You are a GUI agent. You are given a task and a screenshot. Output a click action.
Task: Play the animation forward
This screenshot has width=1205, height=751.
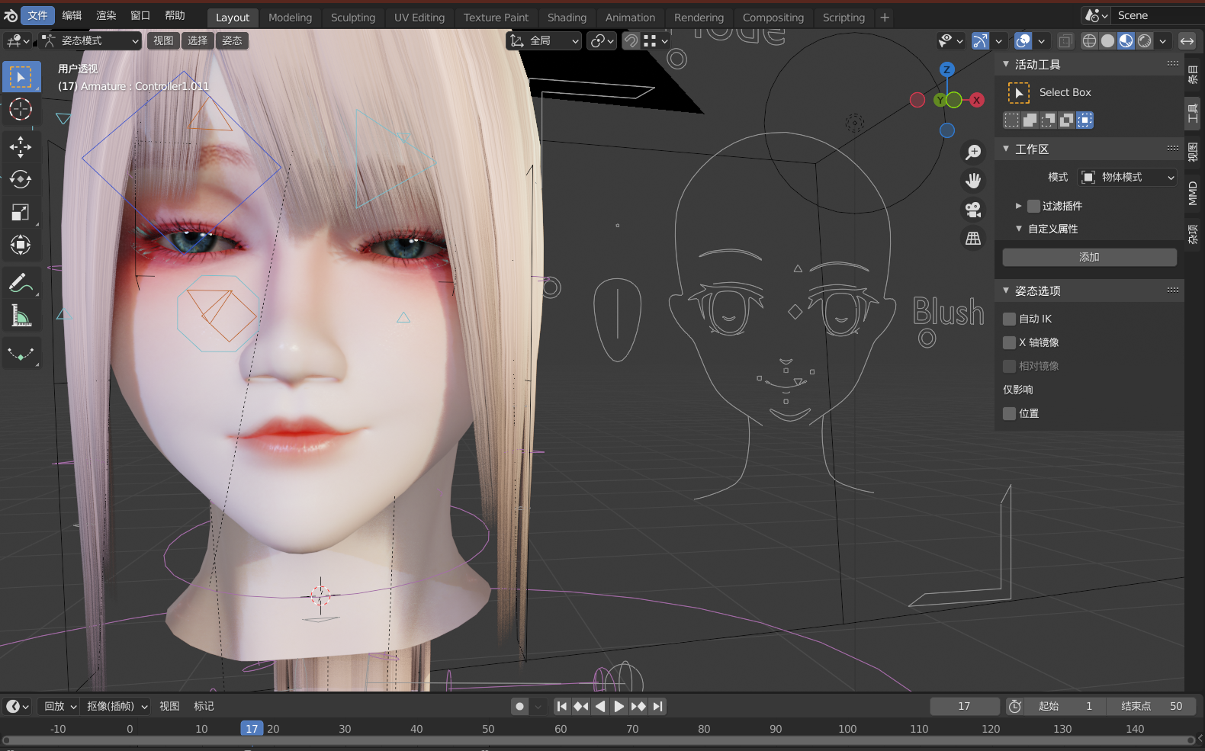pos(619,706)
